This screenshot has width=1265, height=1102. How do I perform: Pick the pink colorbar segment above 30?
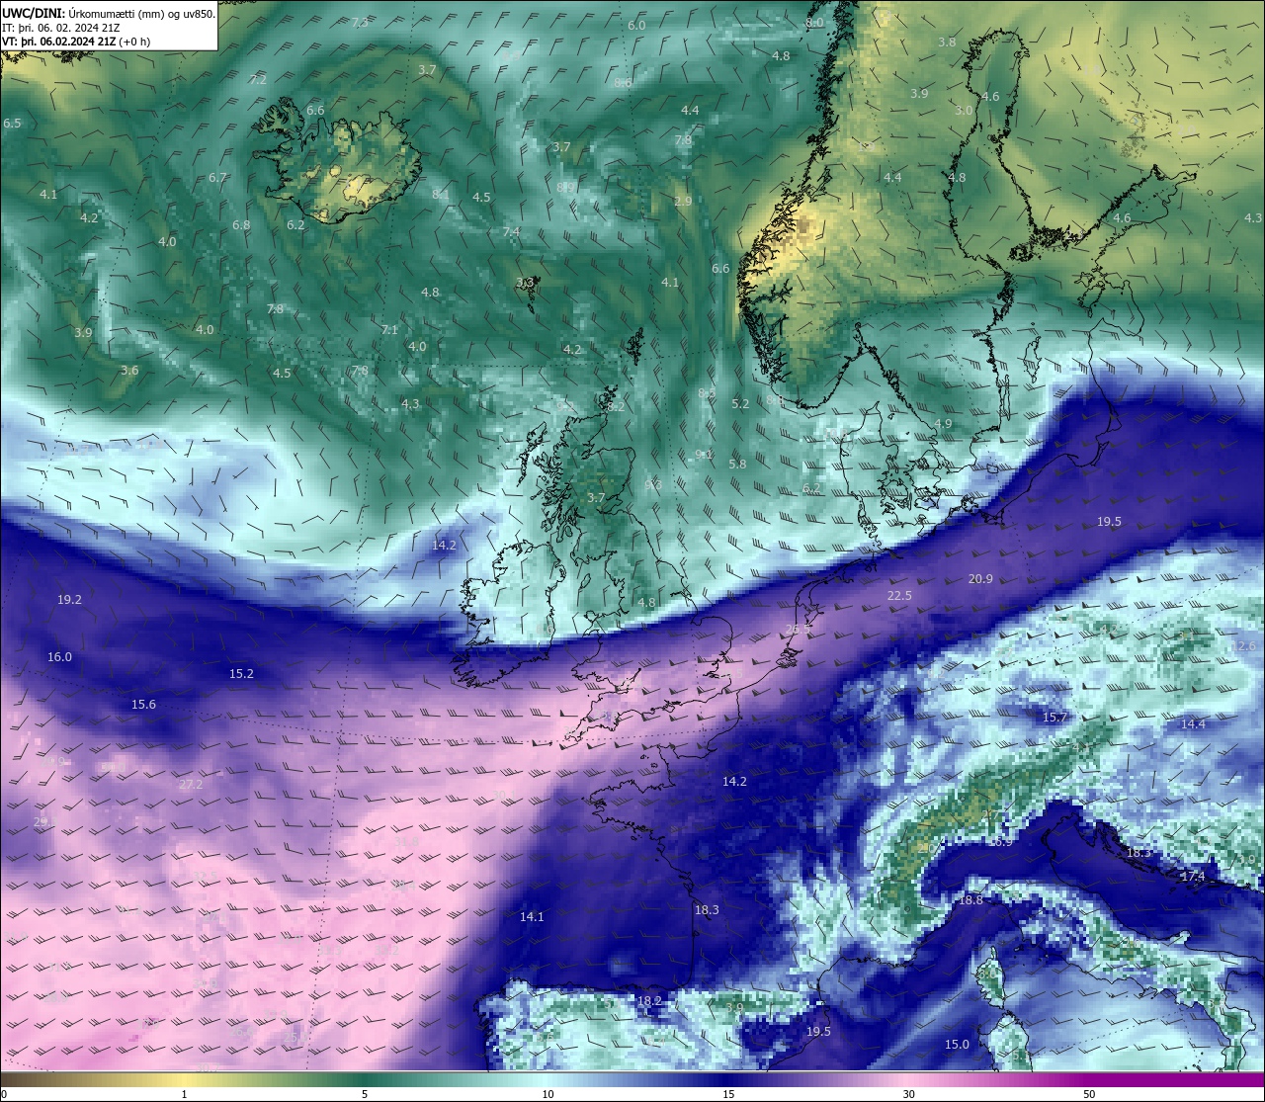tap(908, 1078)
